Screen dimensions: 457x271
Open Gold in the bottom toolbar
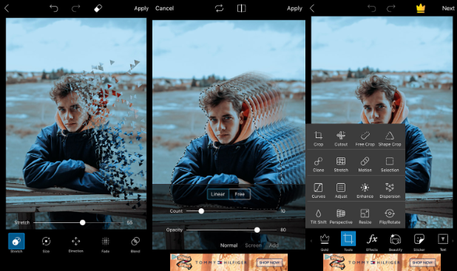click(x=325, y=242)
